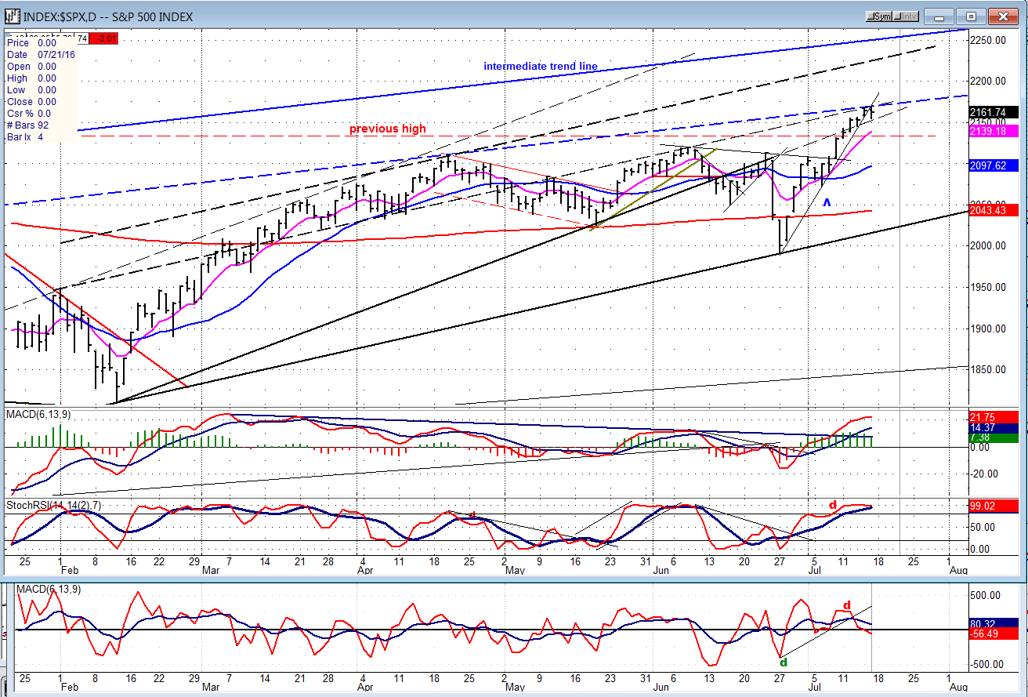Select the 2161.74 last price tag
This screenshot has width=1028, height=697.
pyautogui.click(x=994, y=112)
